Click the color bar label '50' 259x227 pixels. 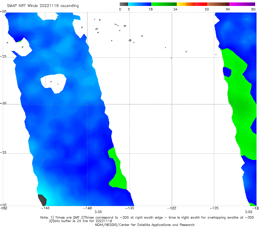coord(207,9)
